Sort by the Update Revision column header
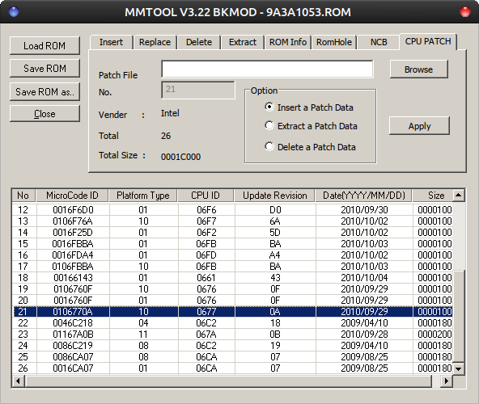This screenshot has height=404, width=479. pyautogui.click(x=274, y=196)
